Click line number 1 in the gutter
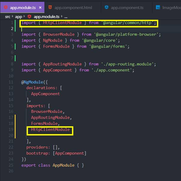The width and height of the screenshot is (181, 181). [x=12, y=23]
